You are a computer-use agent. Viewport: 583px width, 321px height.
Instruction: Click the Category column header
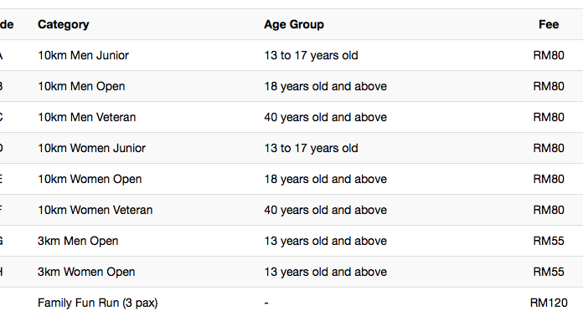[63, 24]
